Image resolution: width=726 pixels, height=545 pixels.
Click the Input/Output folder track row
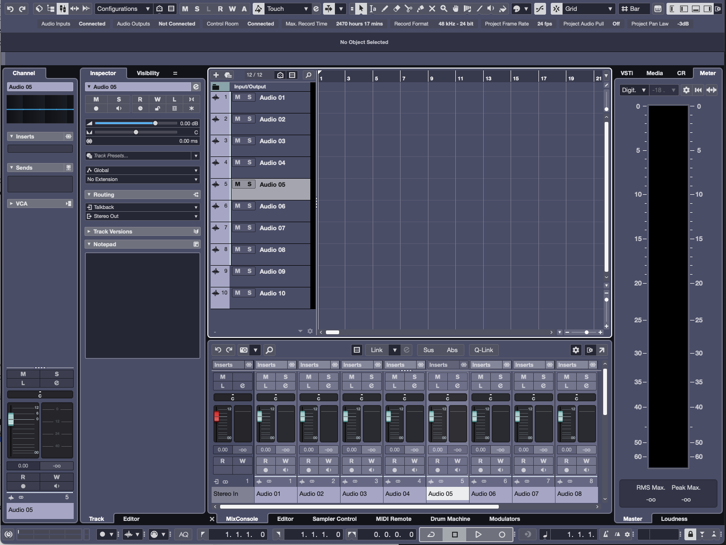click(x=260, y=87)
